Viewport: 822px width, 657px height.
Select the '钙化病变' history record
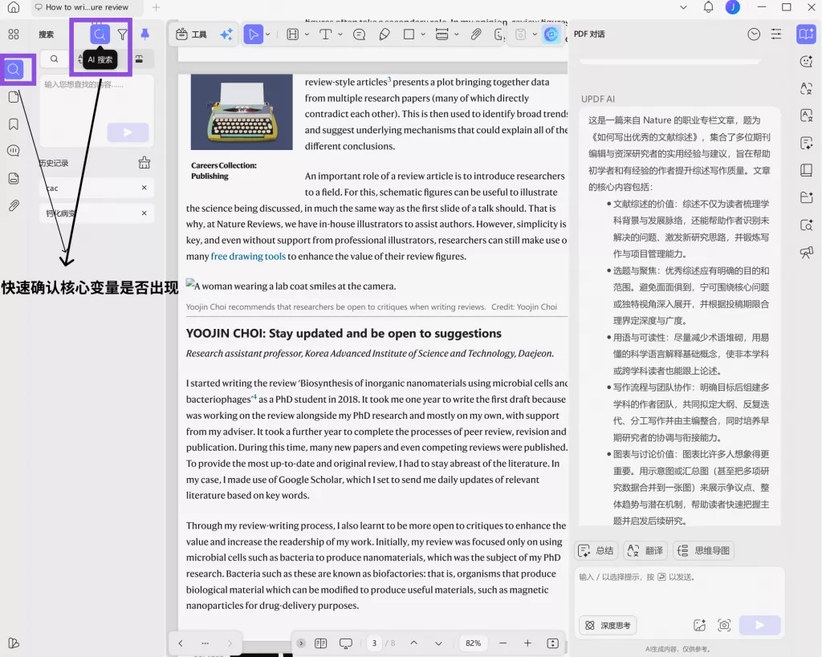point(97,213)
